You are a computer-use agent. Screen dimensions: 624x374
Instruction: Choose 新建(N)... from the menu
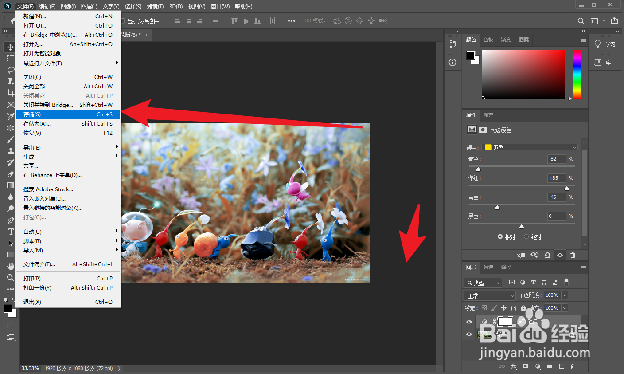point(68,16)
